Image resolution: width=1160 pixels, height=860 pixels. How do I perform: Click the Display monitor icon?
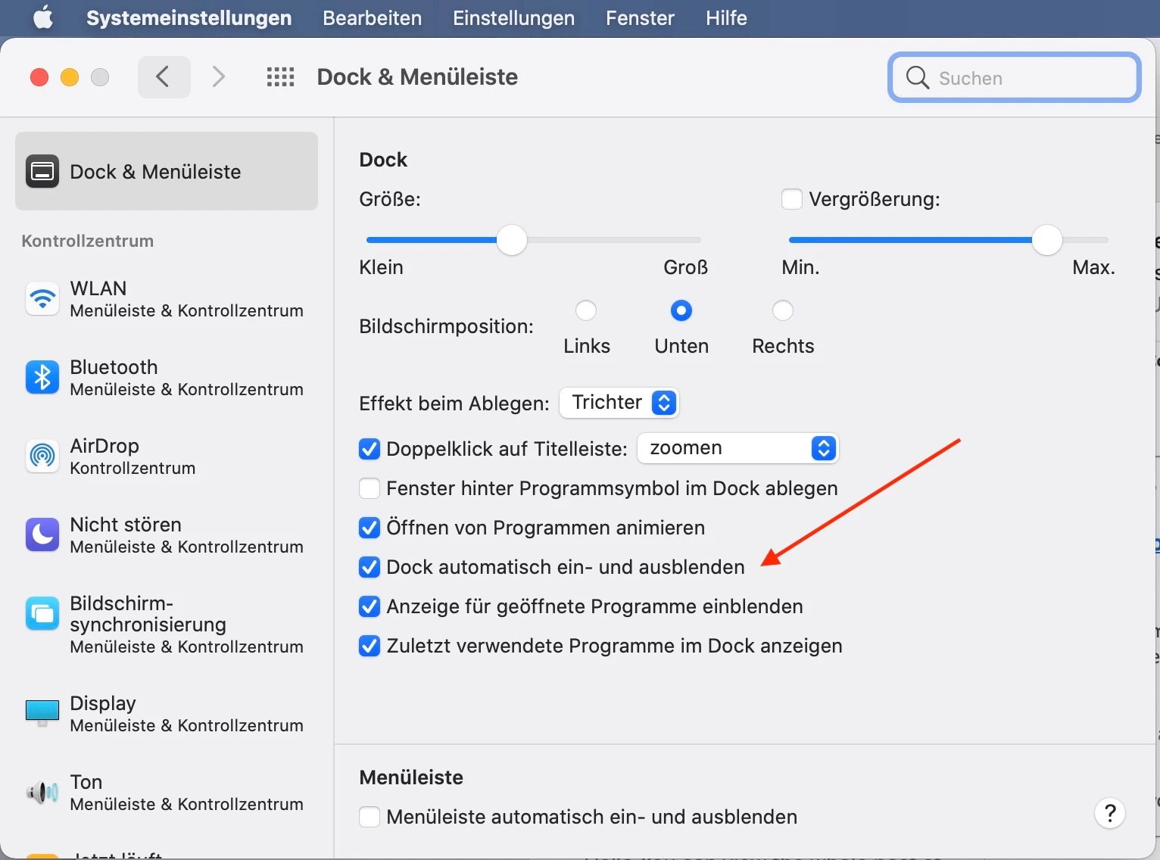[x=42, y=713]
